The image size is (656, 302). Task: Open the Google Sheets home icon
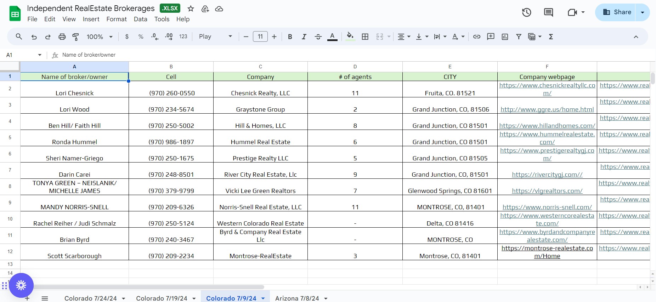[15, 14]
